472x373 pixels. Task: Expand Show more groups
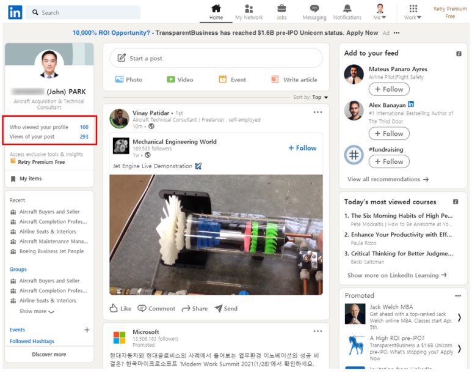pos(37,311)
